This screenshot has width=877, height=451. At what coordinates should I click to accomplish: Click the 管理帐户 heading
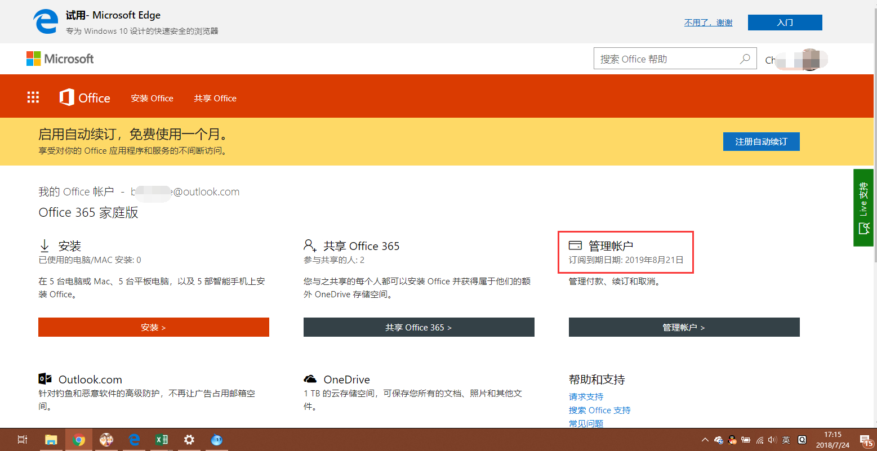611,246
